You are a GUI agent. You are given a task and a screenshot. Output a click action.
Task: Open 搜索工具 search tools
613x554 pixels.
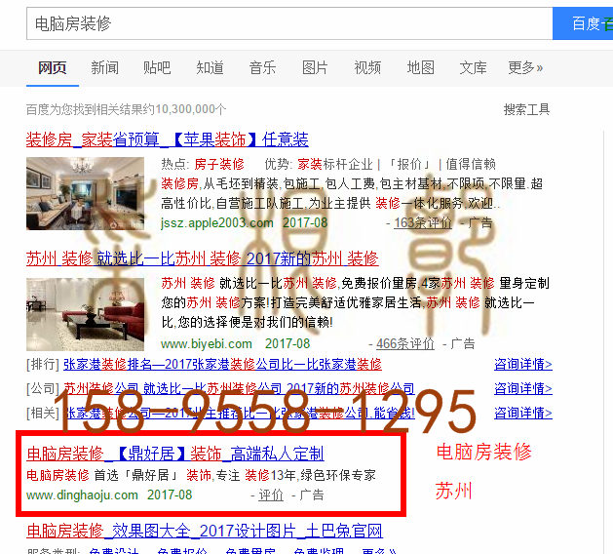[x=526, y=109]
